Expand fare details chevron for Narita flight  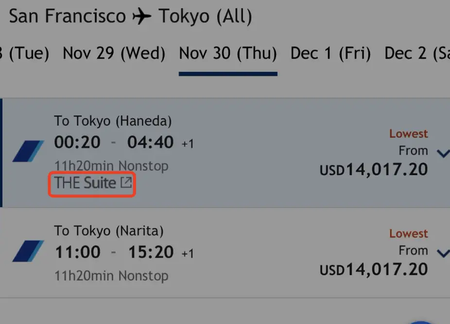tap(443, 253)
